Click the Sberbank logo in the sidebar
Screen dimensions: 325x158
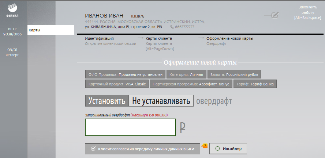13,10
